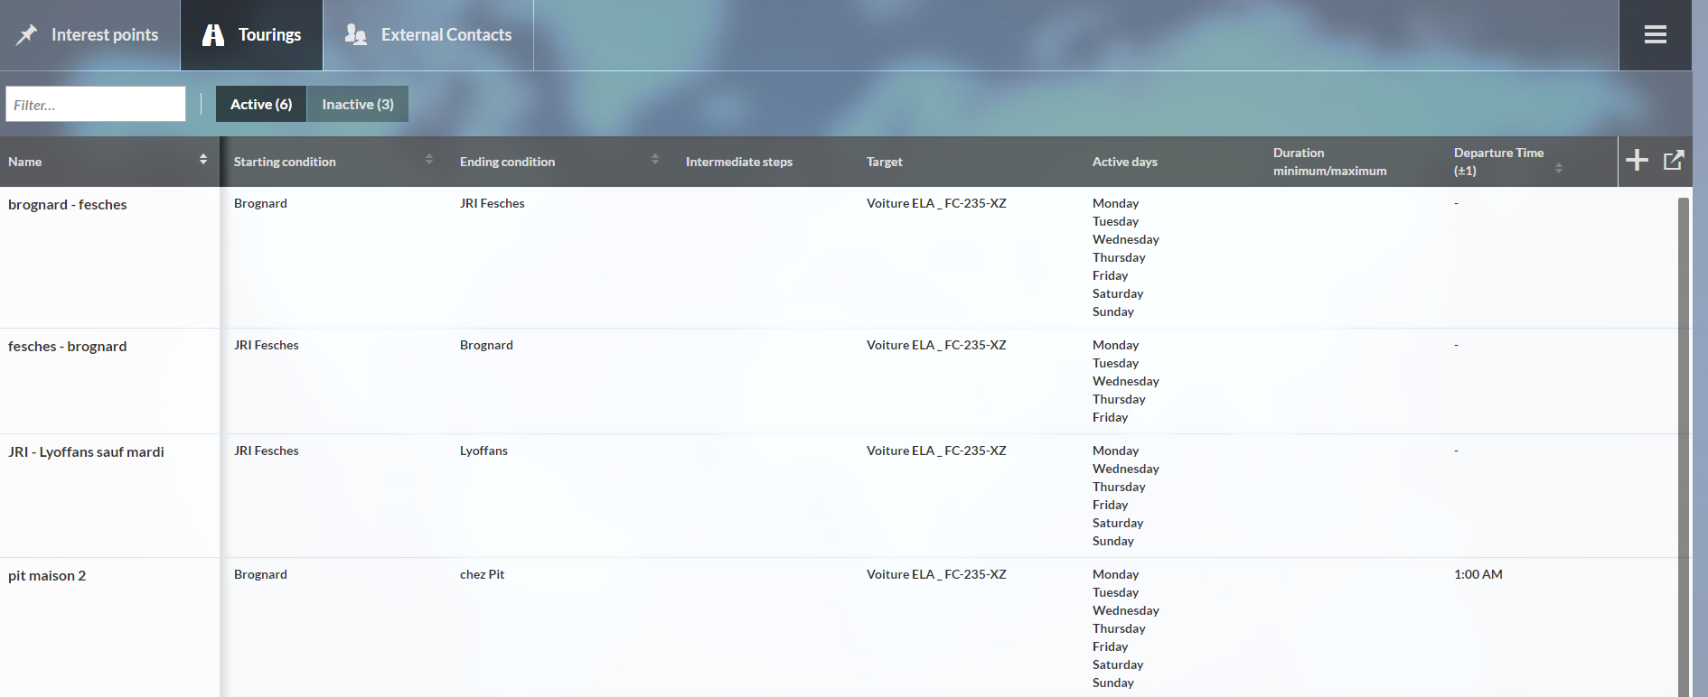Select the fesches - brognard row
The height and width of the screenshot is (697, 1708).
(x=68, y=347)
